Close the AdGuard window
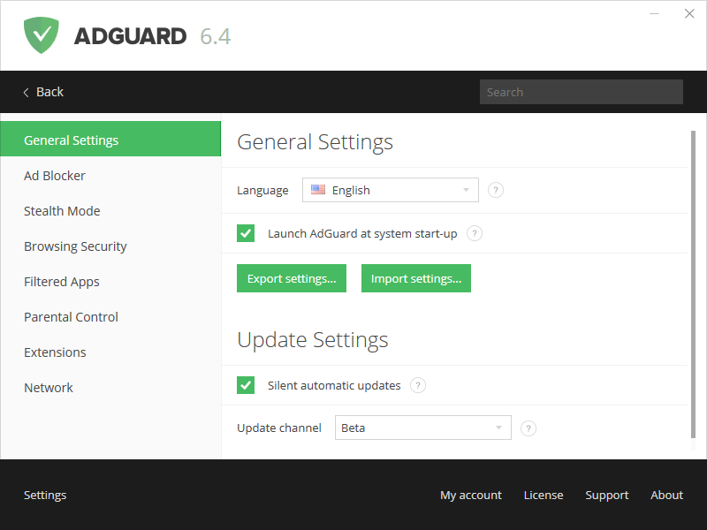The width and height of the screenshot is (707, 530). pos(689,14)
